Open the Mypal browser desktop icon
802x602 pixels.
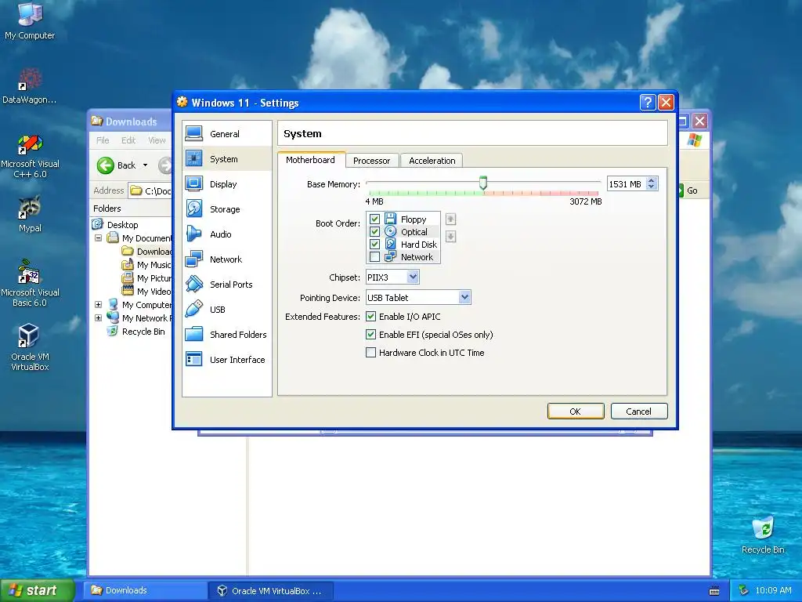[x=30, y=214]
